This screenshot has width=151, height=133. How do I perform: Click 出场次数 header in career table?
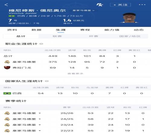[53, 50]
